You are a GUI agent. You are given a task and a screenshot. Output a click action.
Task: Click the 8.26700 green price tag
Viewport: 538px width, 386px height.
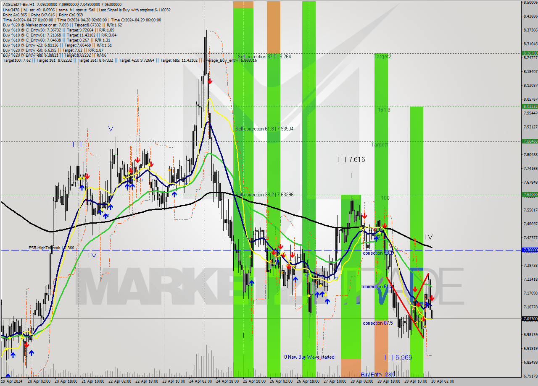pos(530,53)
